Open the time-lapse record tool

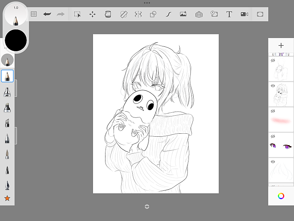(x=214, y=14)
